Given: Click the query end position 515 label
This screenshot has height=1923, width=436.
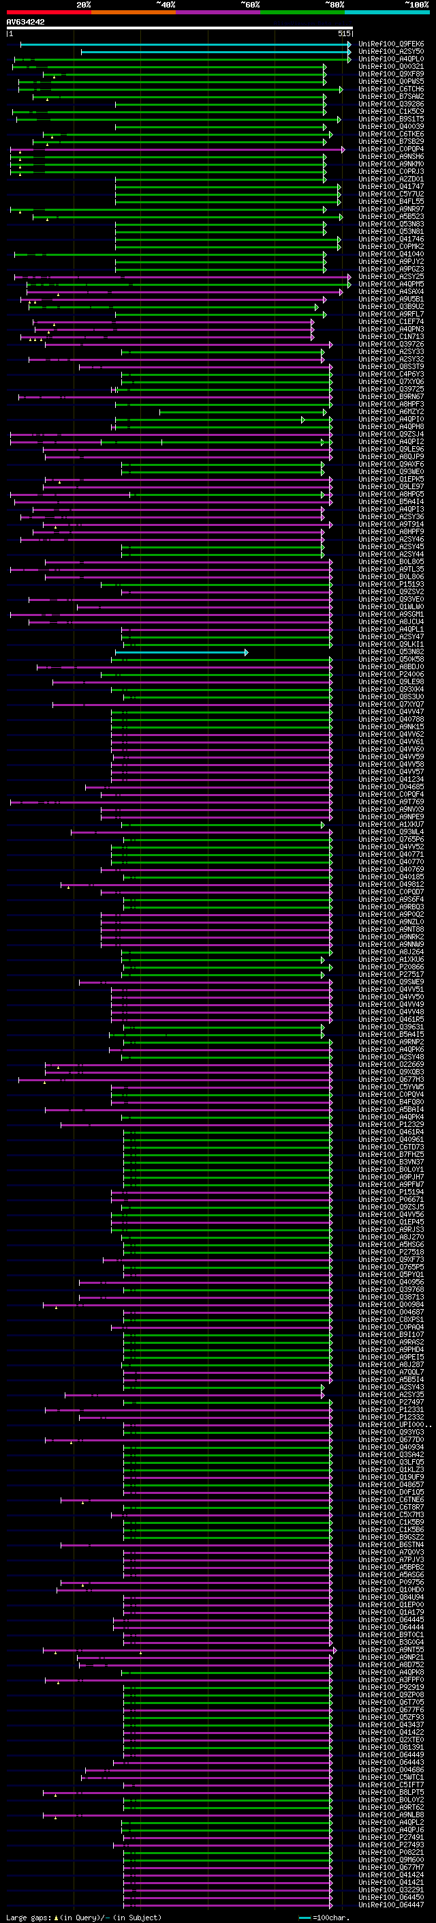Looking at the screenshot, I should click(343, 33).
